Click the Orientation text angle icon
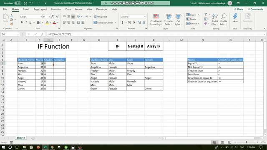The height and width of the screenshot is (150, 267). click(78, 17)
